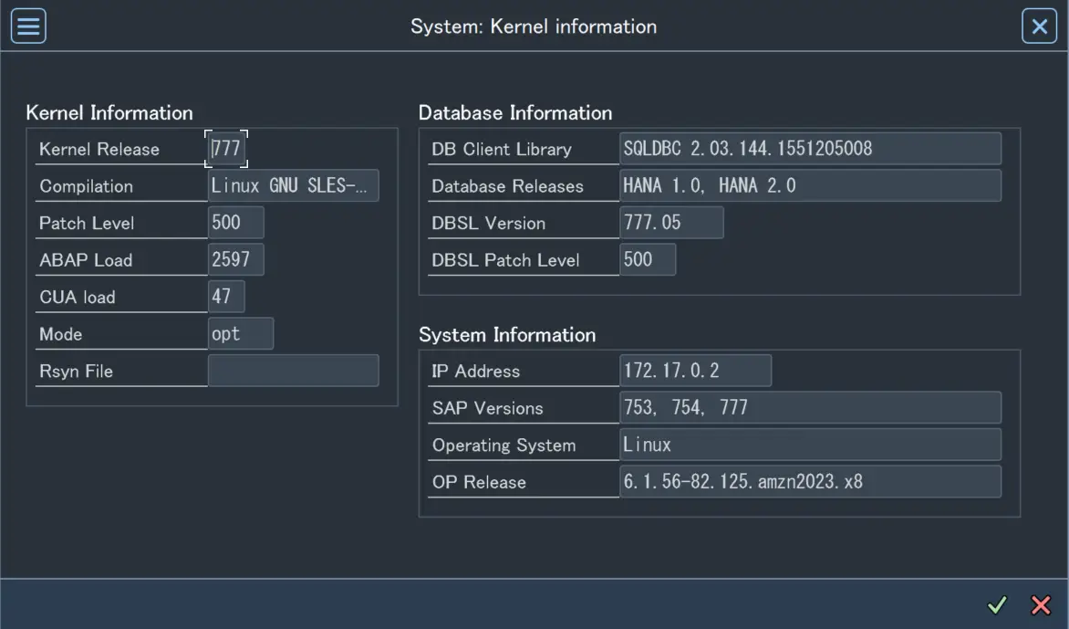Click the IP Address label
This screenshot has height=629, width=1069.
point(476,372)
